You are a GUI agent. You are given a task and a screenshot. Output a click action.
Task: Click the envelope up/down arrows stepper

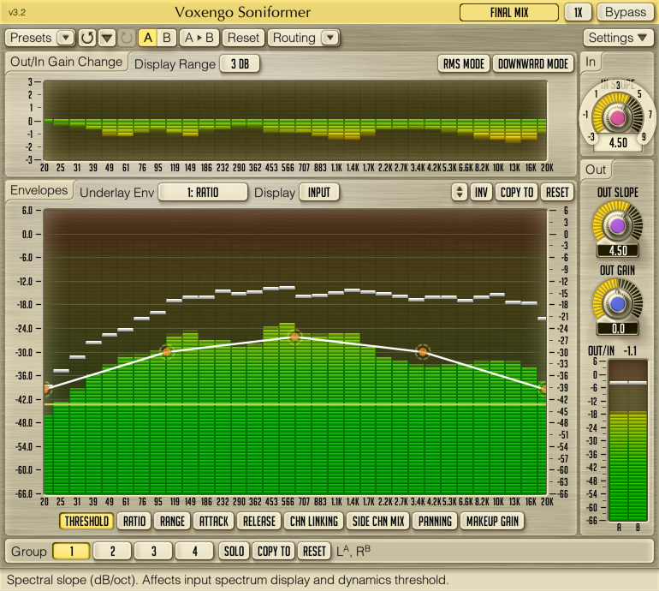[x=460, y=192]
